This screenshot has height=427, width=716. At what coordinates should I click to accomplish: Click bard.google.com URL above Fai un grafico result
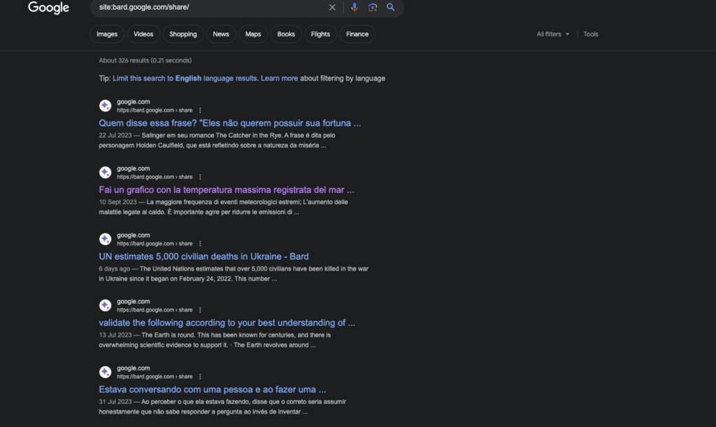tap(155, 177)
